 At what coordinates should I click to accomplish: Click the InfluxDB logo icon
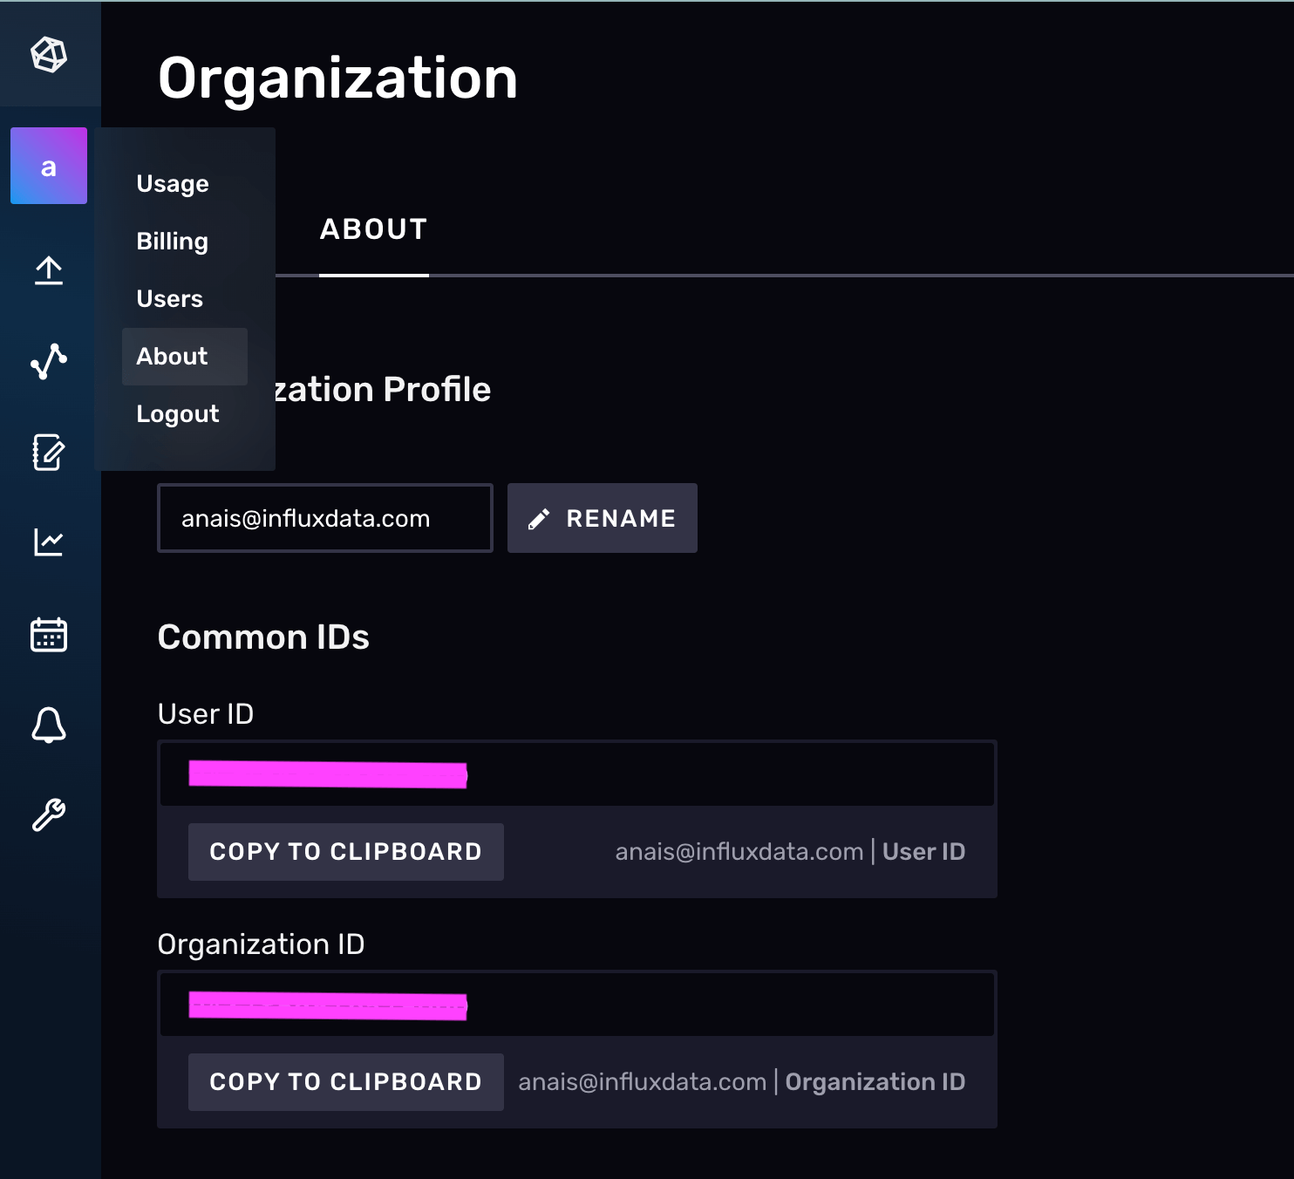point(49,54)
